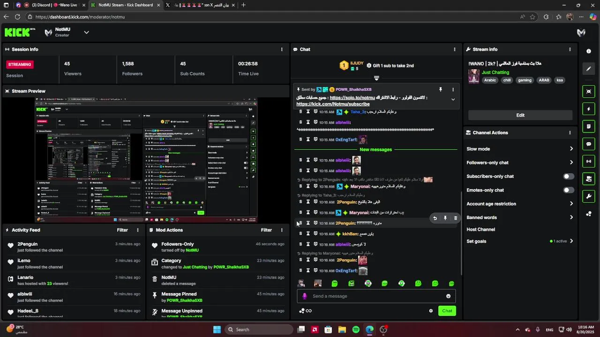The height and width of the screenshot is (337, 600).
Task: Open pinned message three-dot menu
Action: (453, 89)
